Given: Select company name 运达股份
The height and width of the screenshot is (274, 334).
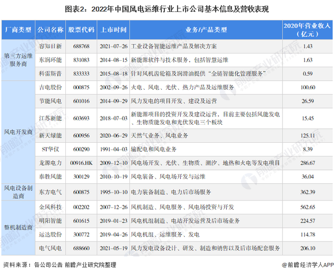Looking at the screenshot, I should pyautogui.click(x=50, y=234).
